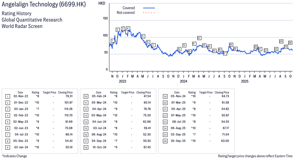Click chart marker 26 near the right edge
Viewport: 296px width, 158px height.
click(290, 43)
